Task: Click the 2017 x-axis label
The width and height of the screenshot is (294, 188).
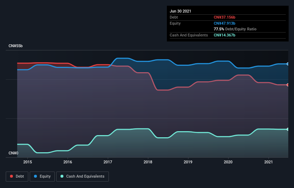Action: 108,162
